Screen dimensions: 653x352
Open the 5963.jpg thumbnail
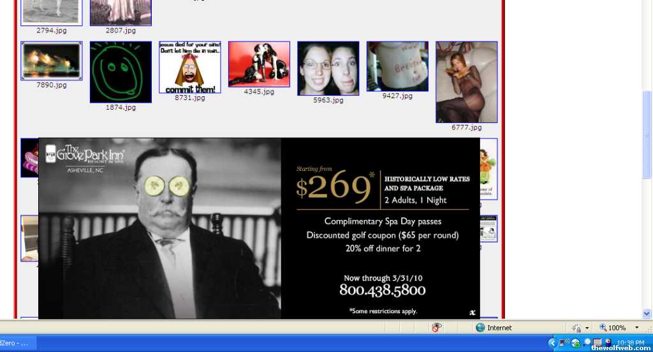click(328, 68)
